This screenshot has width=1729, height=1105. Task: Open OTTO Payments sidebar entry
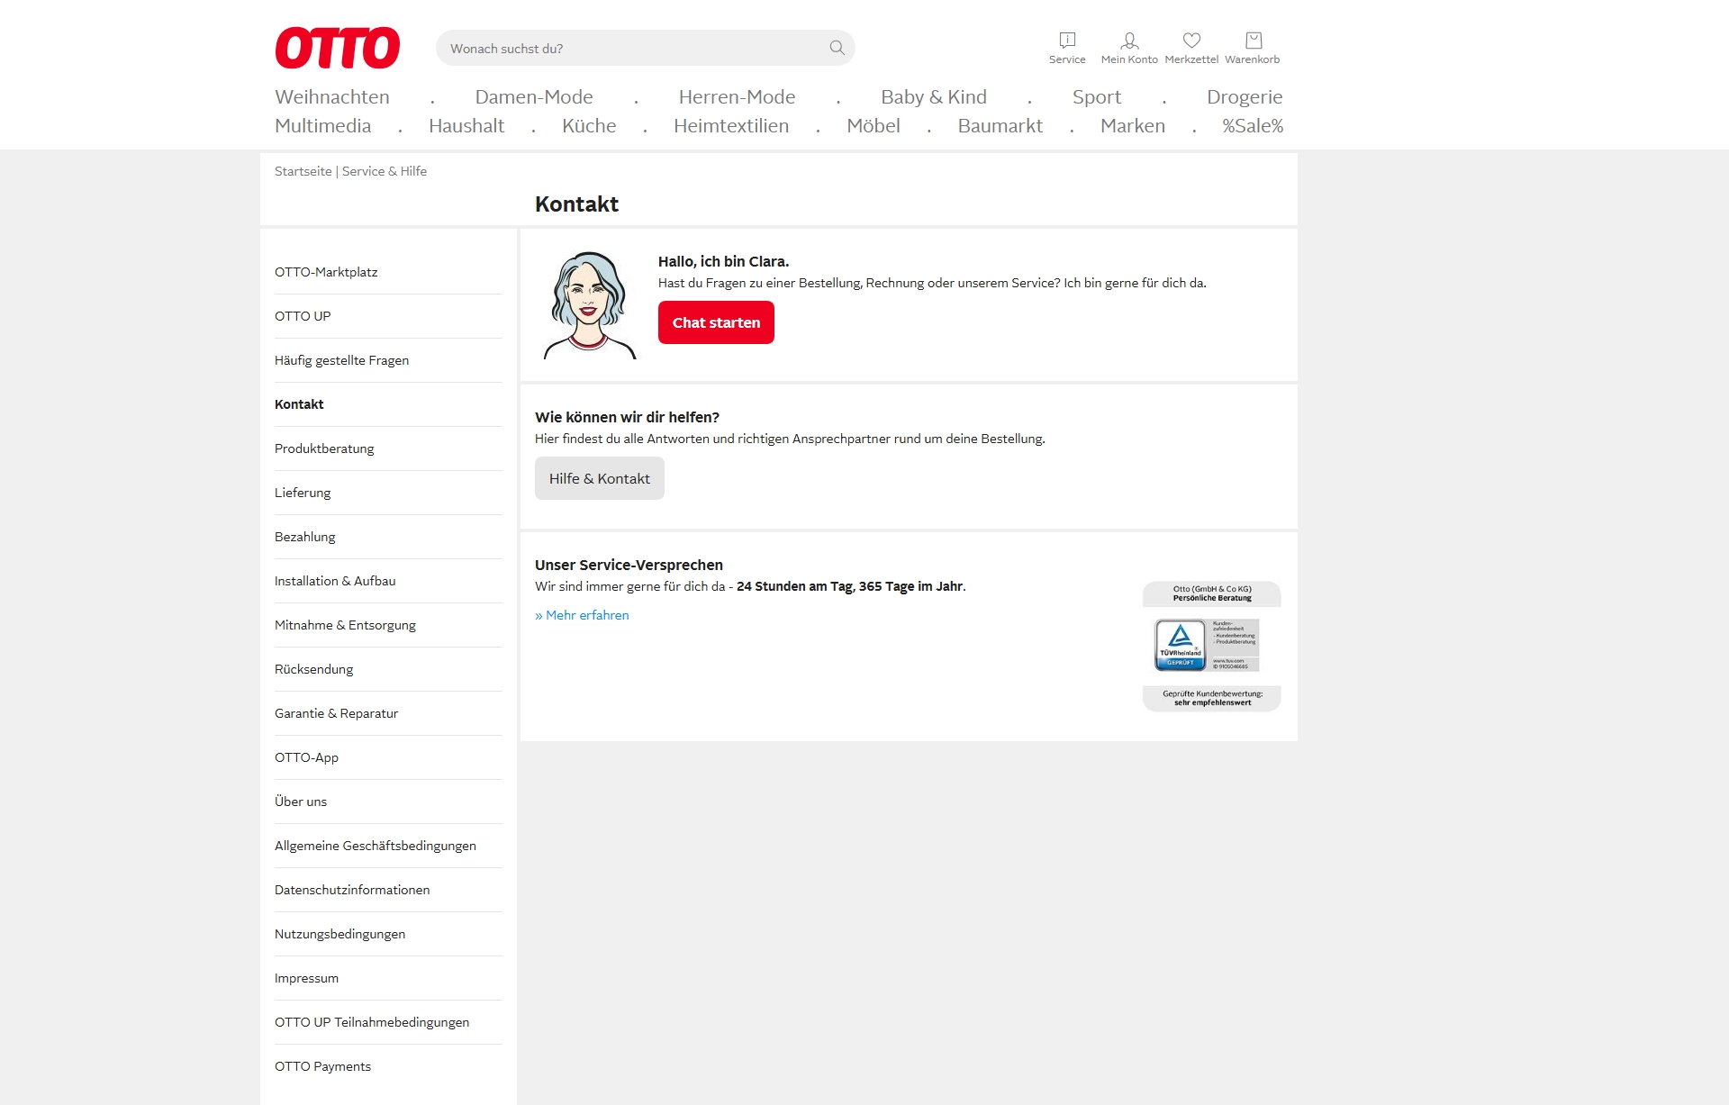coord(388,1066)
